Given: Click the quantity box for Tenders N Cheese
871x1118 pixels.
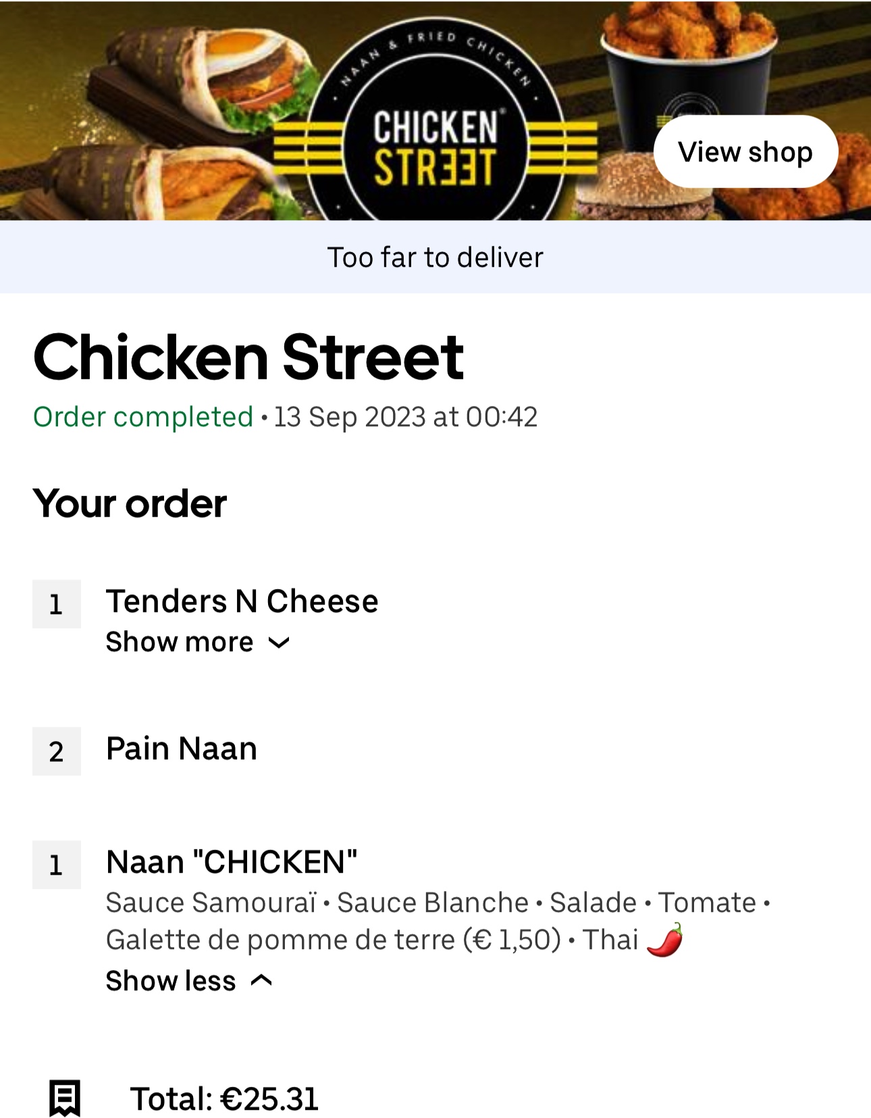Looking at the screenshot, I should (x=57, y=604).
